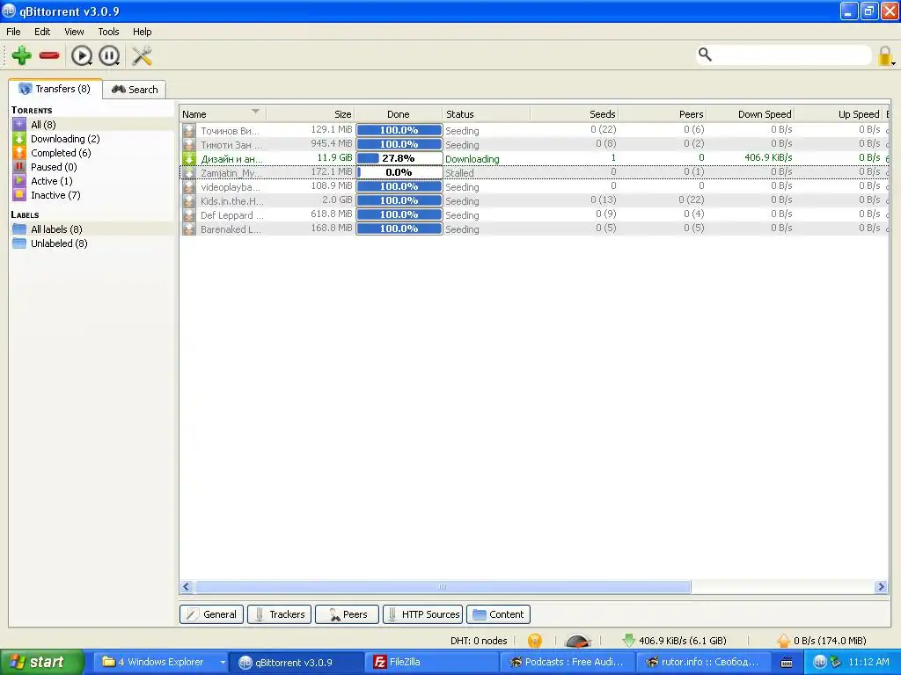This screenshot has height=675, width=901.
Task: Open the HTTP Sources properties panel
Action: tap(423, 614)
